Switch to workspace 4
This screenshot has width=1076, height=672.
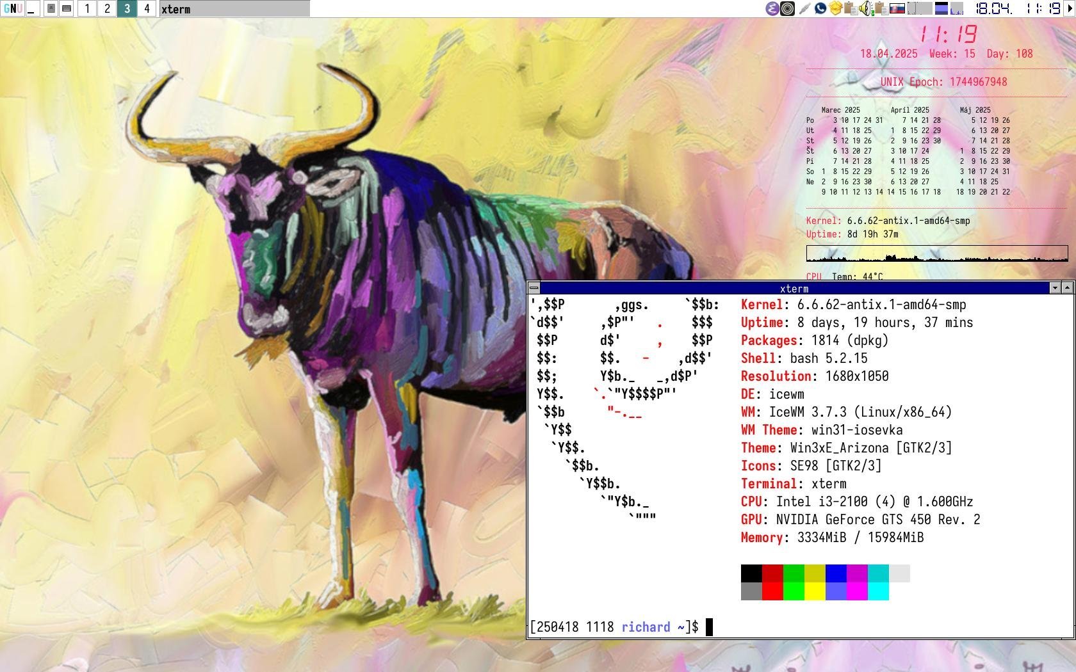coord(147,8)
